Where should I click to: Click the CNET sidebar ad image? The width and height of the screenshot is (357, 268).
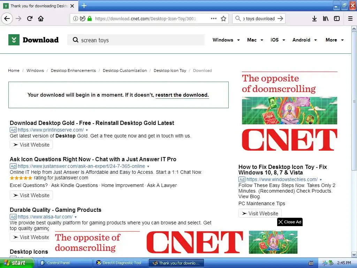(289, 112)
